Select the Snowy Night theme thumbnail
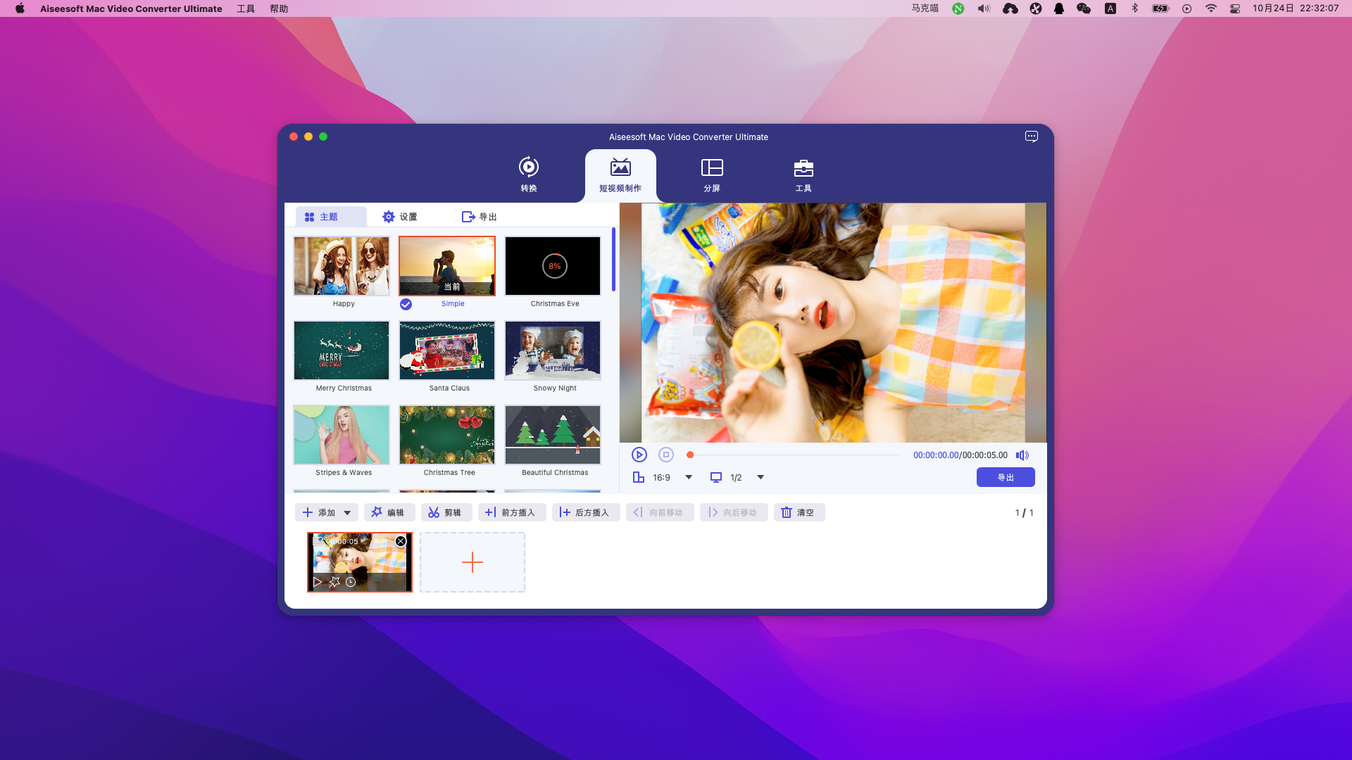Screen dimensions: 1352x760 pos(553,350)
